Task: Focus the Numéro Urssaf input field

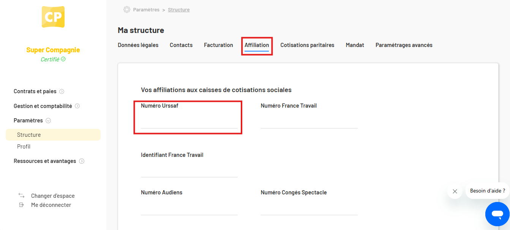Action: click(189, 122)
